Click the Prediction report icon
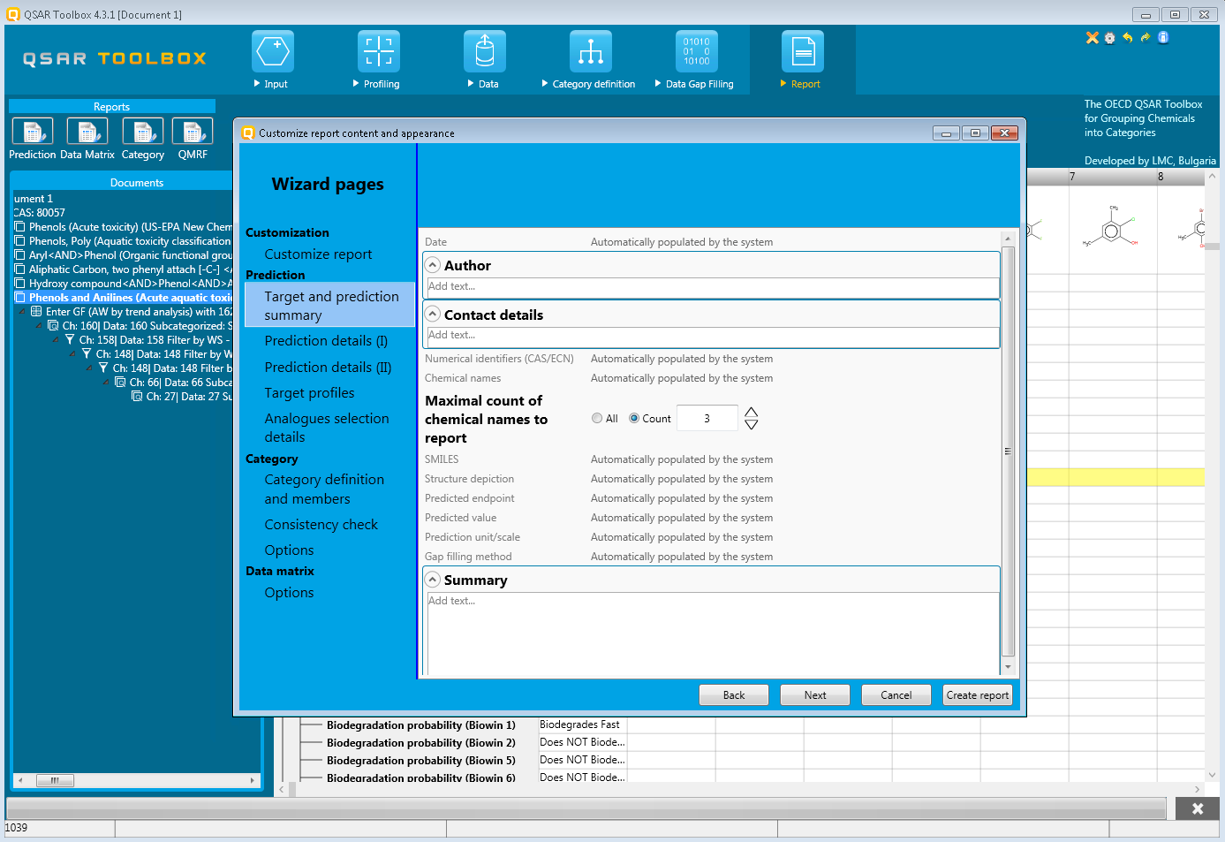 tap(33, 132)
